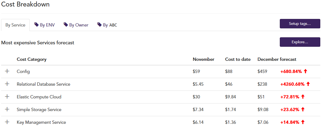Switch to the By Owner tab
This screenshot has width=323, height=130.
(76, 25)
